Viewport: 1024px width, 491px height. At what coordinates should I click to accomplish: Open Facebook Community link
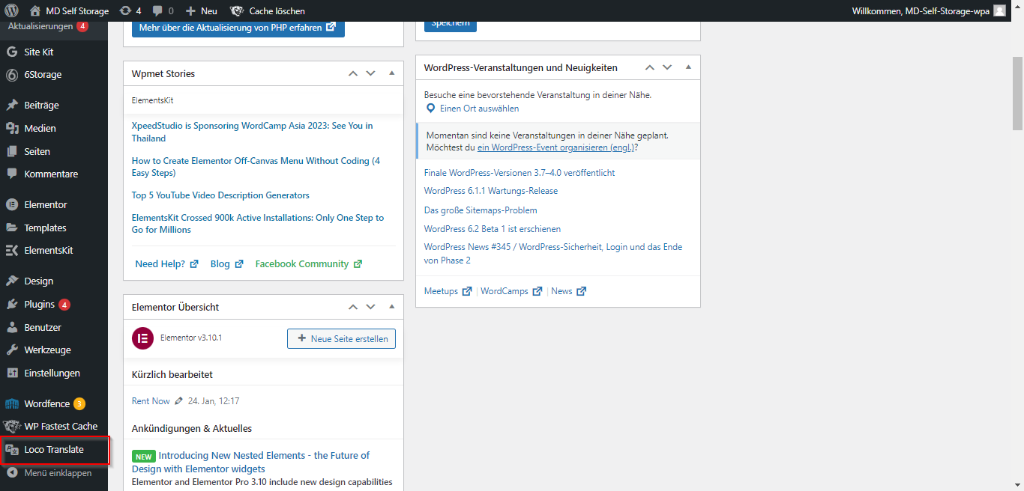click(x=308, y=264)
